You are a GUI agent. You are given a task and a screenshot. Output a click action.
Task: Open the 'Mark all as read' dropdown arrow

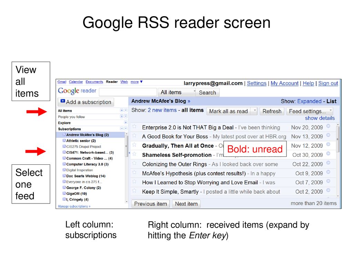tap(254, 111)
